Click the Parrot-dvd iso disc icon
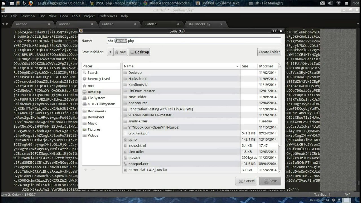The image size is (361, 203). 126,170
